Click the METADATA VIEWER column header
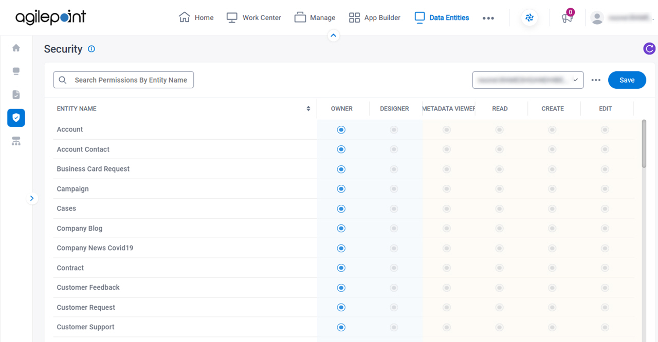The width and height of the screenshot is (658, 342). 449,108
